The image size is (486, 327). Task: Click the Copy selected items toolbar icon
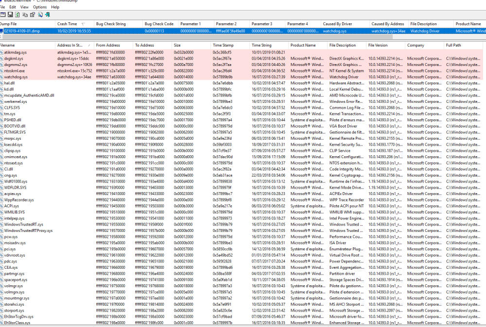25,15
